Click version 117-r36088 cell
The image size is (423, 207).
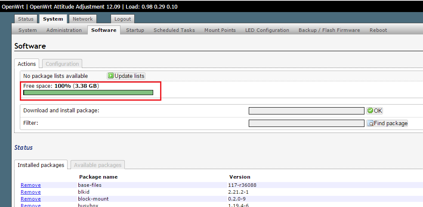click(x=243, y=185)
